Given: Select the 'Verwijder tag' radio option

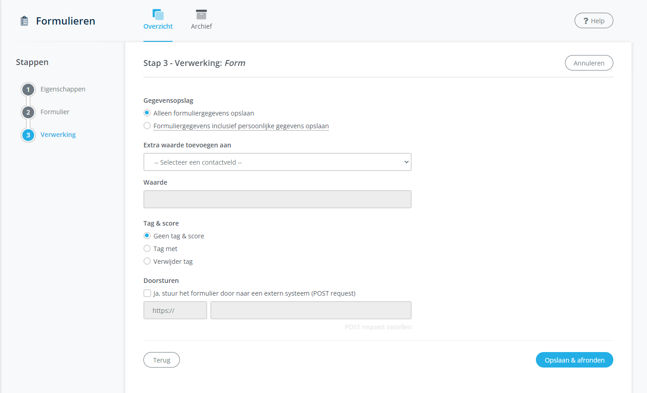Looking at the screenshot, I should tap(147, 261).
